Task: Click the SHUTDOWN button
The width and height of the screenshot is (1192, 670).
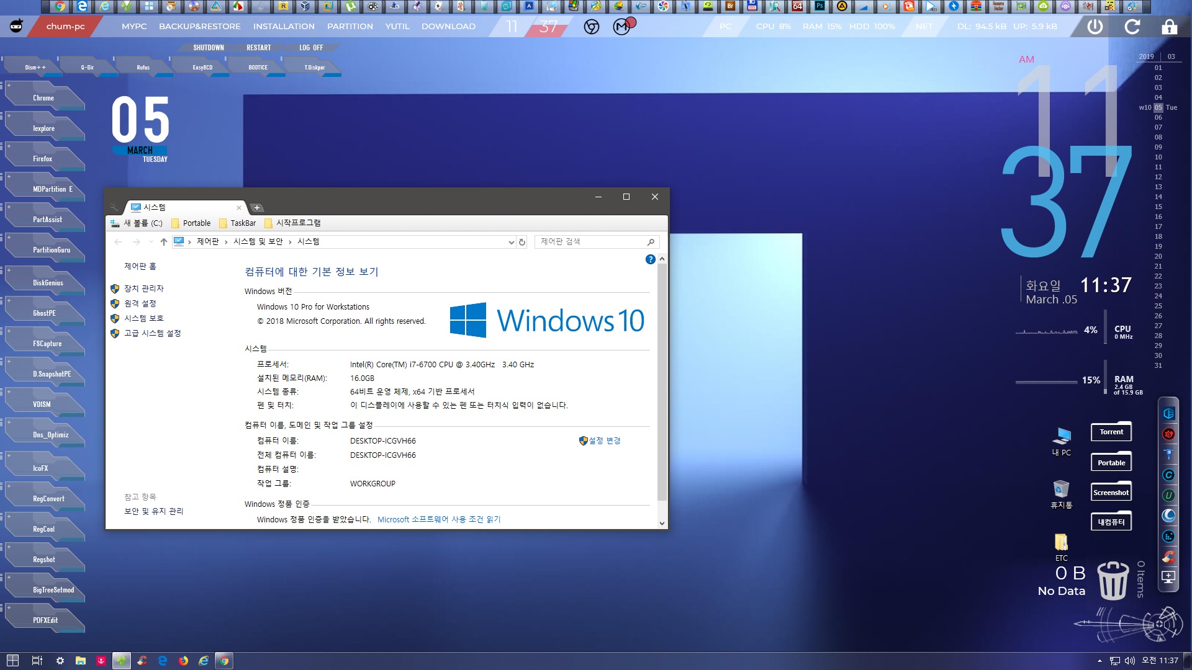Action: pos(208,48)
